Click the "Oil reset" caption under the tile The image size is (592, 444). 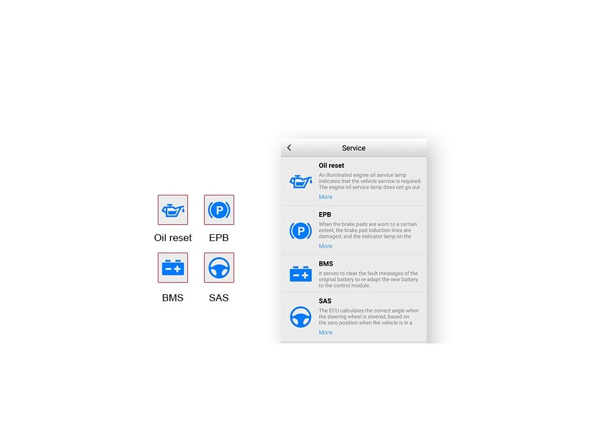click(173, 238)
